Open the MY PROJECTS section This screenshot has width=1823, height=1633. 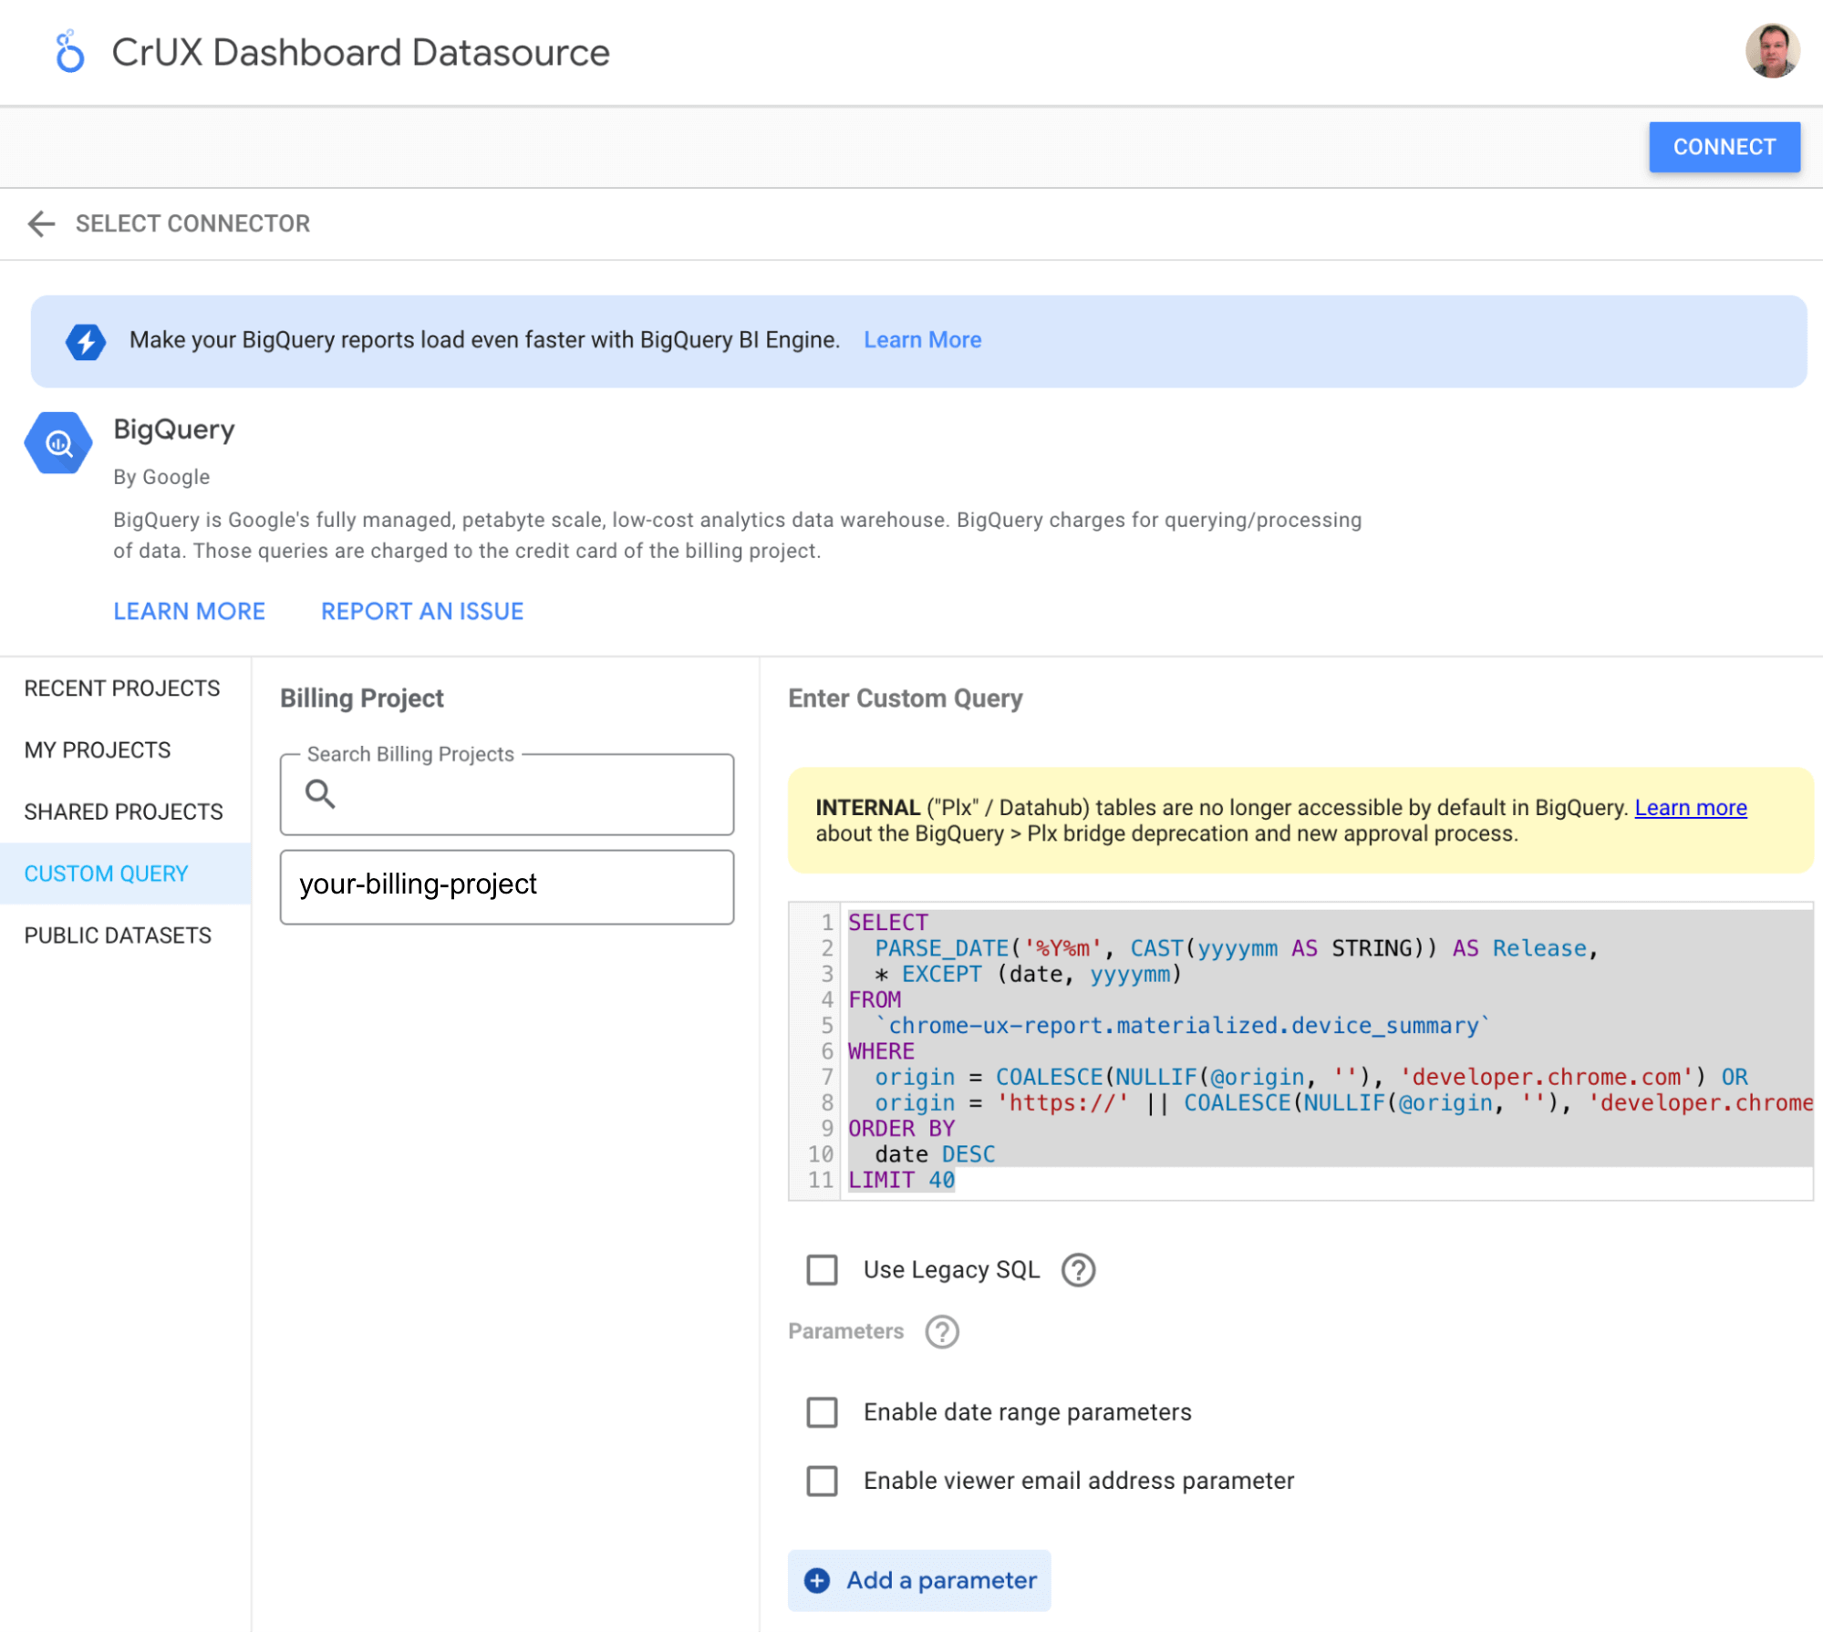coord(98,749)
